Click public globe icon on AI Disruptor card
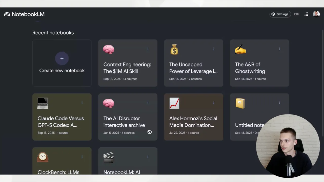The height and width of the screenshot is (182, 324). coord(150,132)
